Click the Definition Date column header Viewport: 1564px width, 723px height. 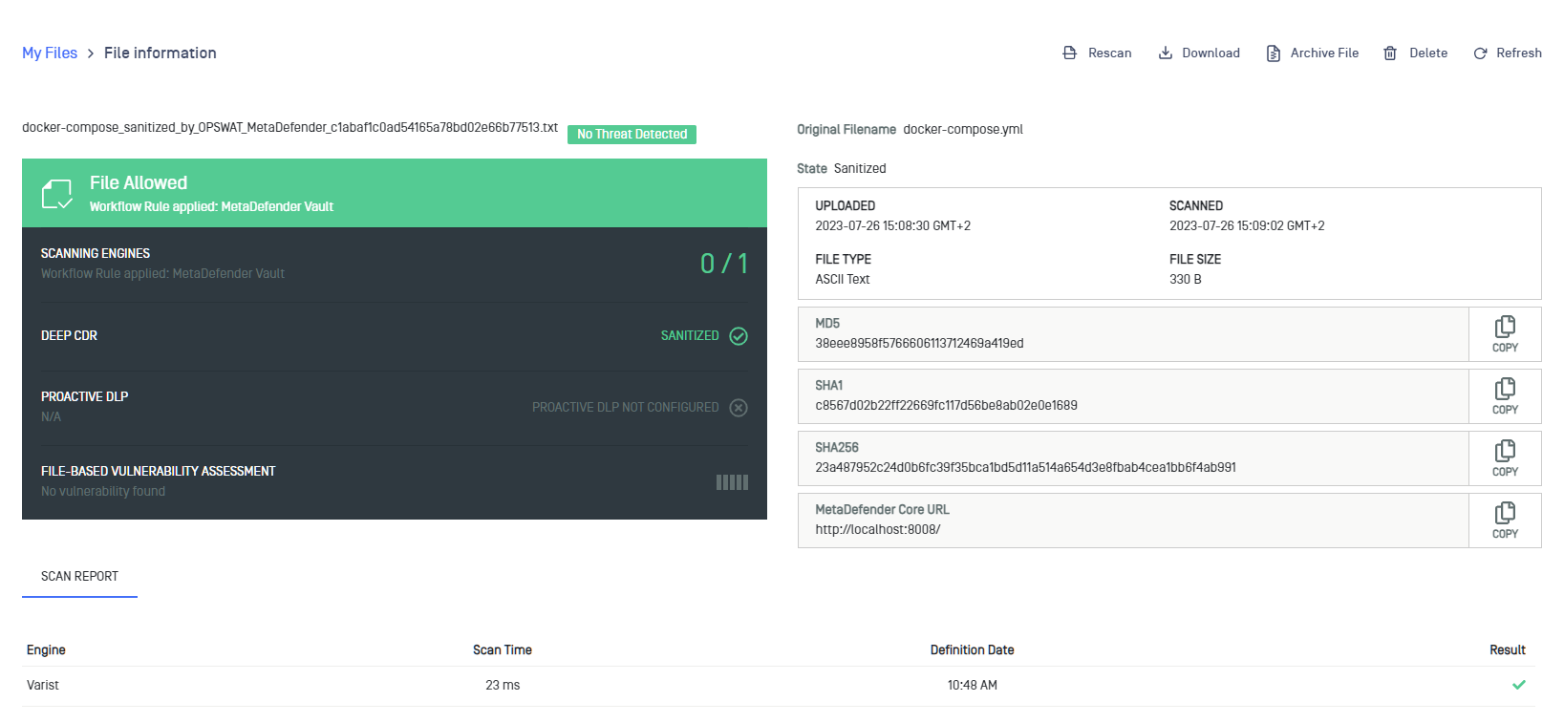coord(972,650)
